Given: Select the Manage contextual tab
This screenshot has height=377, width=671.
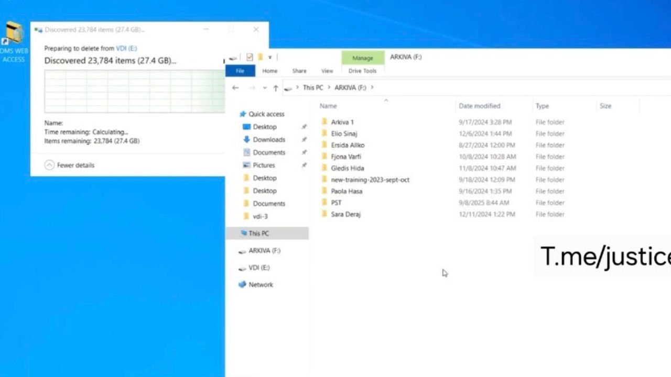Looking at the screenshot, I should [x=363, y=58].
